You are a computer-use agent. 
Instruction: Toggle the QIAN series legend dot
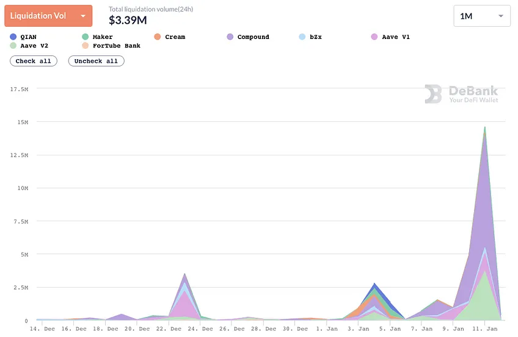(13, 37)
